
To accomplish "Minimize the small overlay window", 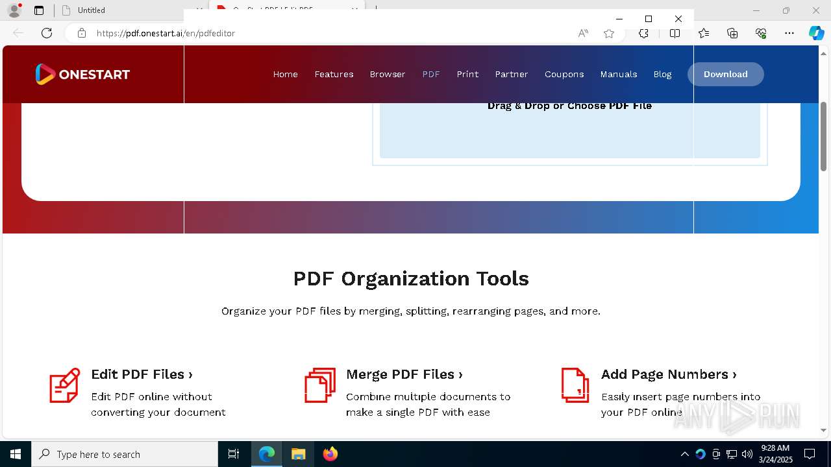I will (619, 19).
